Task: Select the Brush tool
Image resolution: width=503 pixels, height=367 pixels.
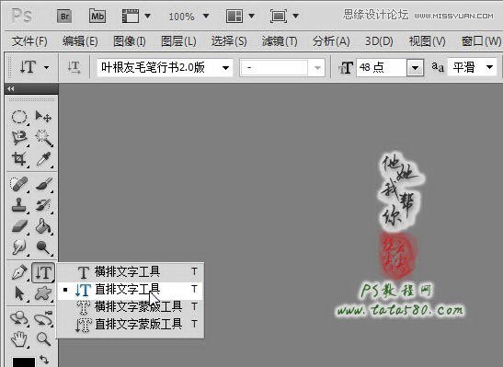Action: click(43, 184)
